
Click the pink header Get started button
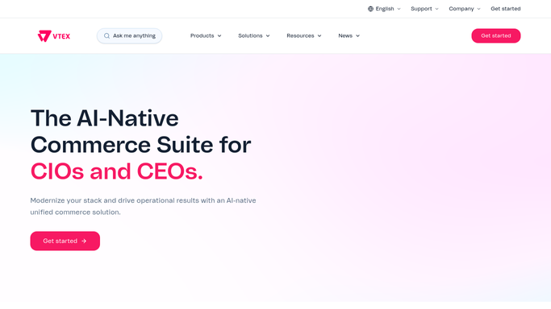(496, 35)
